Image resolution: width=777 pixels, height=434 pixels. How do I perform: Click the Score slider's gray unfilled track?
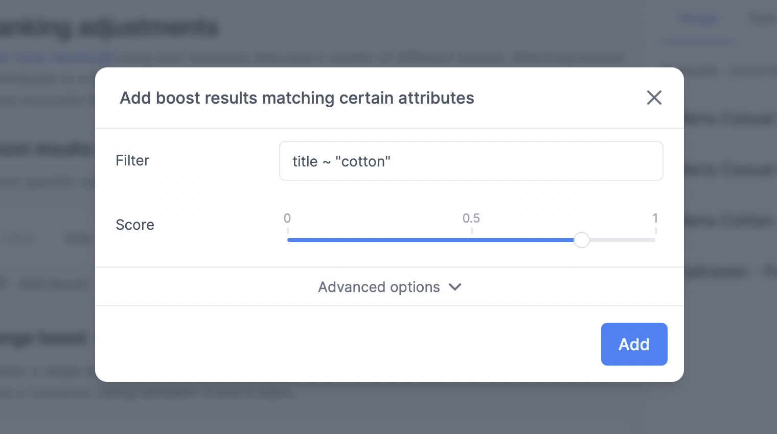point(622,240)
